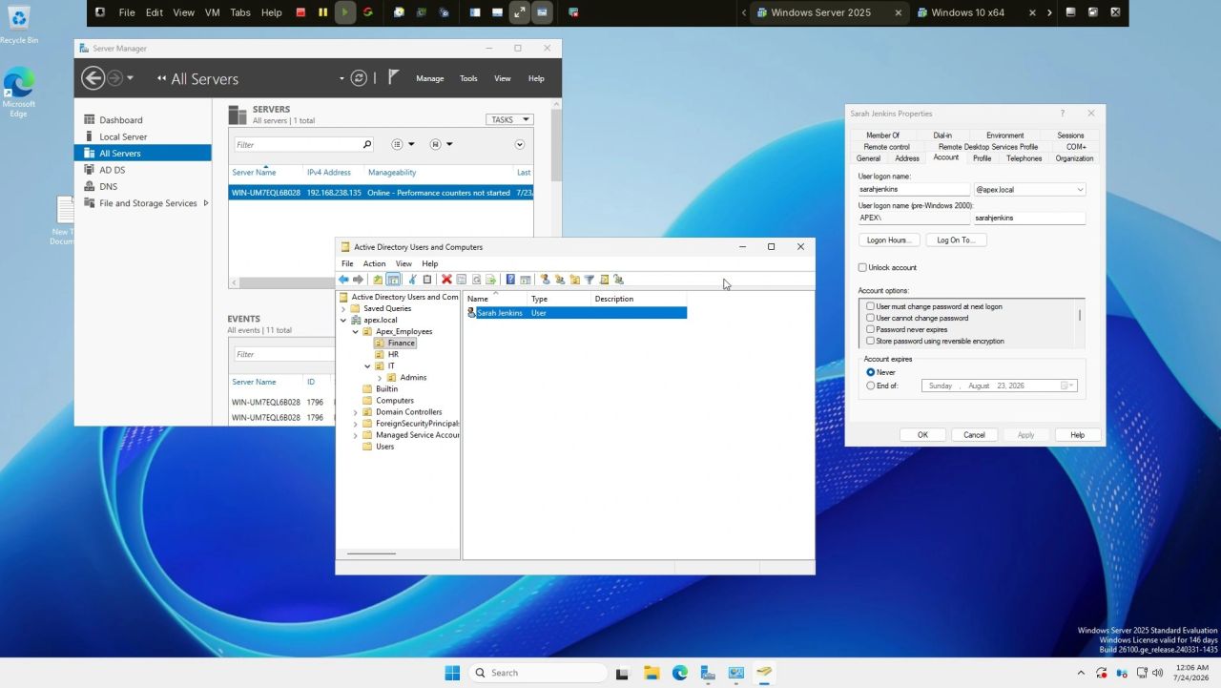
Task: Switch to the Member Of tab
Action: pos(882,136)
